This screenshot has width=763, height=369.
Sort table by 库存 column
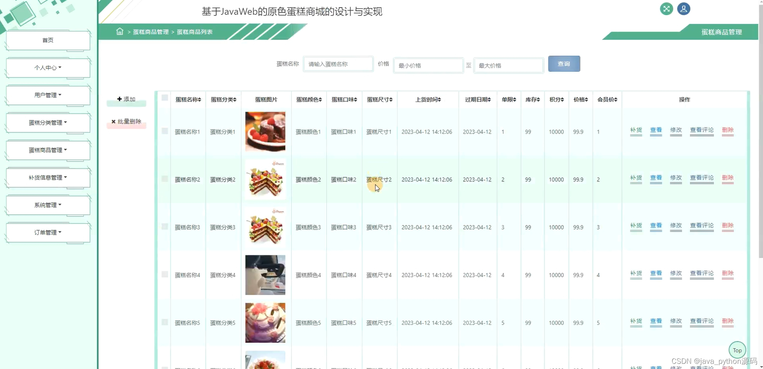pos(533,100)
